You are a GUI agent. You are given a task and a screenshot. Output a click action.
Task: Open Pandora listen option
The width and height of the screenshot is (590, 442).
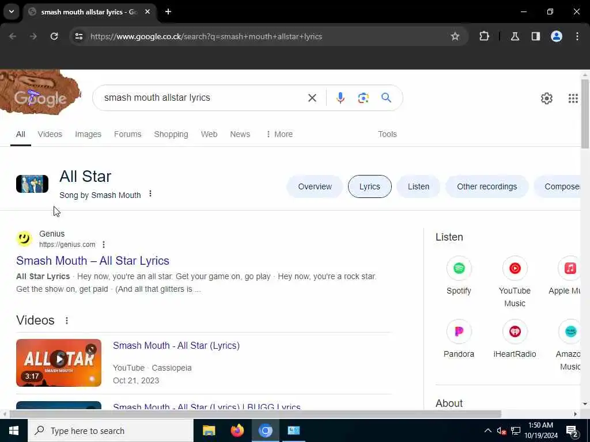[x=459, y=339]
